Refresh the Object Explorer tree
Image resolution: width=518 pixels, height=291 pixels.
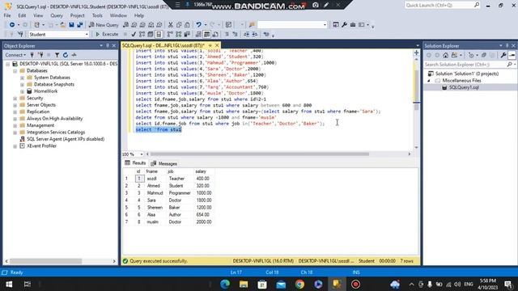(66, 55)
